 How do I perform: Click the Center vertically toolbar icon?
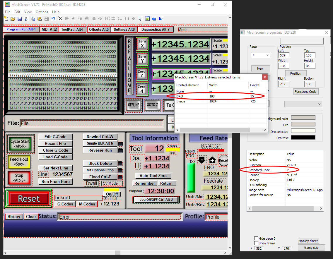100,19
